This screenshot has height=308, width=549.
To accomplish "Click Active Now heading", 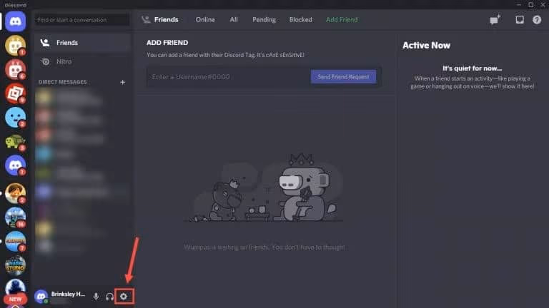I will [x=427, y=46].
